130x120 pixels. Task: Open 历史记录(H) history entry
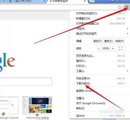coord(100,78)
